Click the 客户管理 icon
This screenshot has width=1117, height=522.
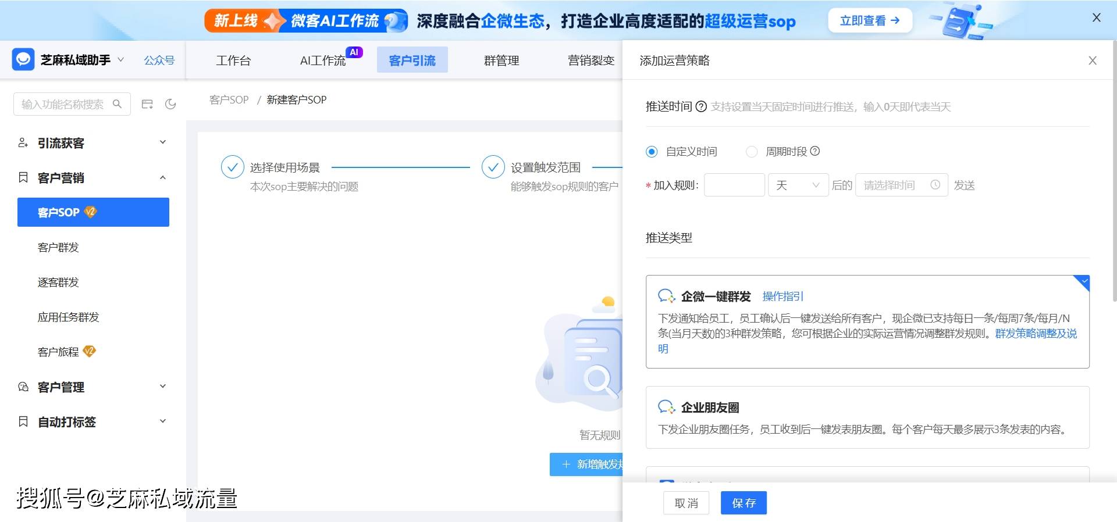23,387
